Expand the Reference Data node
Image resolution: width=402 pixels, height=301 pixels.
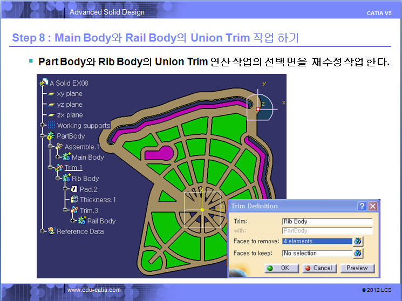42,231
